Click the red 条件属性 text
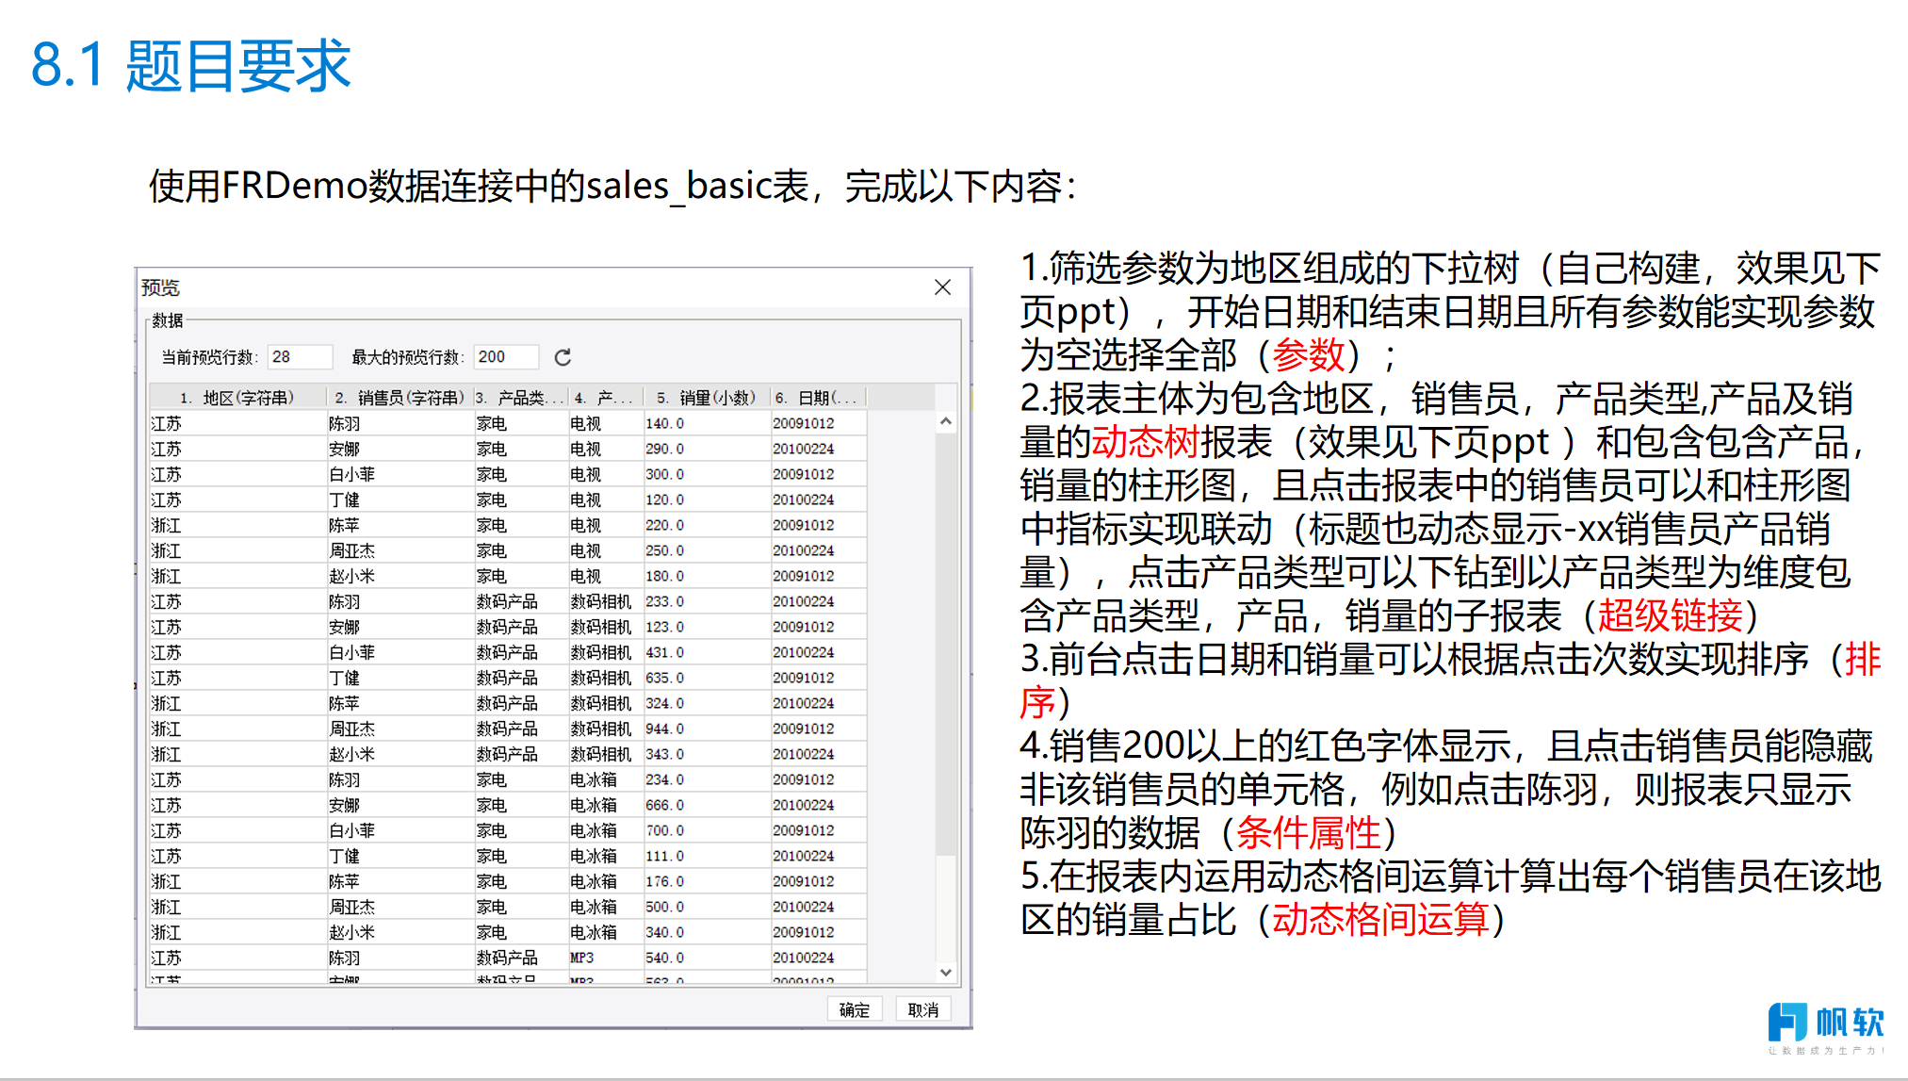 1309,833
